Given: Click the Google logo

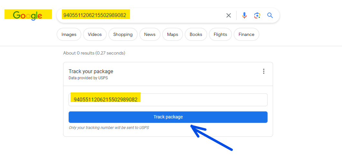Looking at the screenshot, I should click(28, 15).
